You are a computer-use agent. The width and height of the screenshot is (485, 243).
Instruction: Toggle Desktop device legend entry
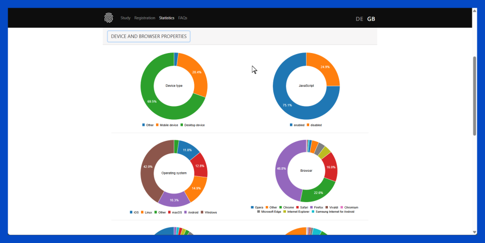194,125
